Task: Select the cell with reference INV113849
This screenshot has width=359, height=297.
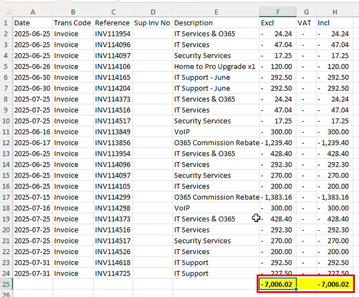Action: tap(113, 131)
